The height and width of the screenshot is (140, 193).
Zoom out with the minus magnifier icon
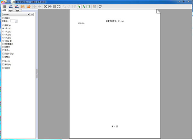[x=50, y=6]
